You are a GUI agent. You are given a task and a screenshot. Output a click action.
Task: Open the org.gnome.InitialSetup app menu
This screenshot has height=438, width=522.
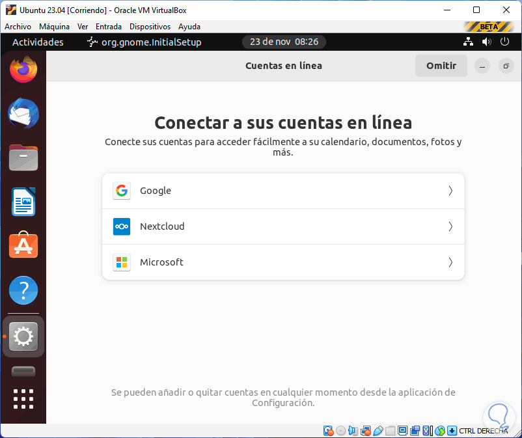pos(144,42)
